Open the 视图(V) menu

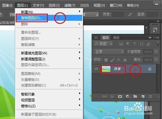[99, 5]
